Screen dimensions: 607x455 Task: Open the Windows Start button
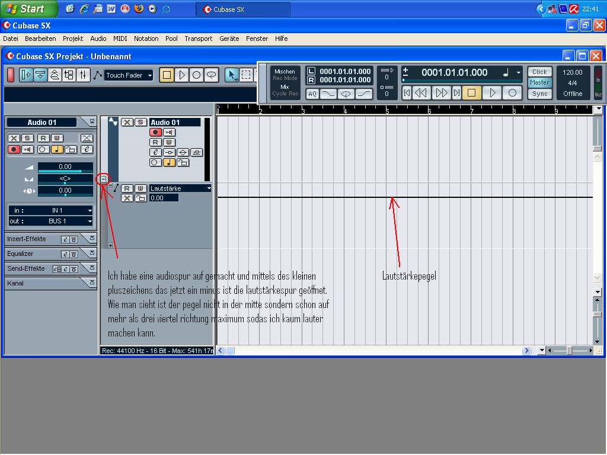(x=28, y=9)
